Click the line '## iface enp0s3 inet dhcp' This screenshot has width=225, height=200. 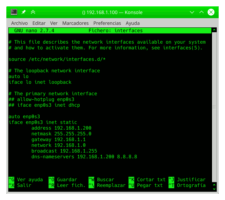coord(44,105)
